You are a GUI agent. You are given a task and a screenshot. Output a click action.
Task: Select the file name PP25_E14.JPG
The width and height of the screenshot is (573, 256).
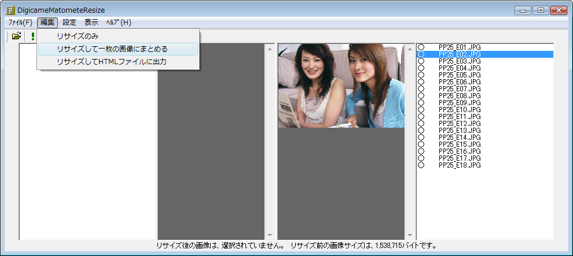coord(460,137)
